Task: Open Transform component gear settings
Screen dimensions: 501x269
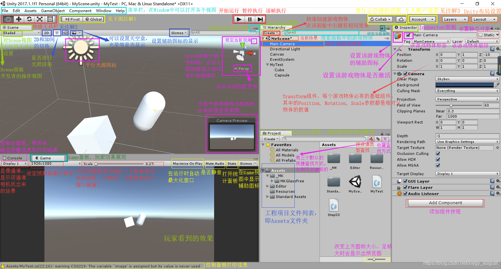Action: (498, 49)
